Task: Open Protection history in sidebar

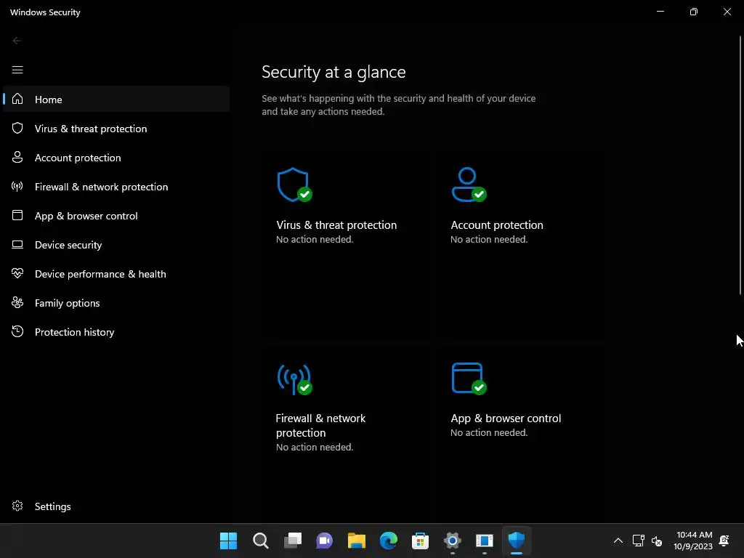Action: [116, 332]
